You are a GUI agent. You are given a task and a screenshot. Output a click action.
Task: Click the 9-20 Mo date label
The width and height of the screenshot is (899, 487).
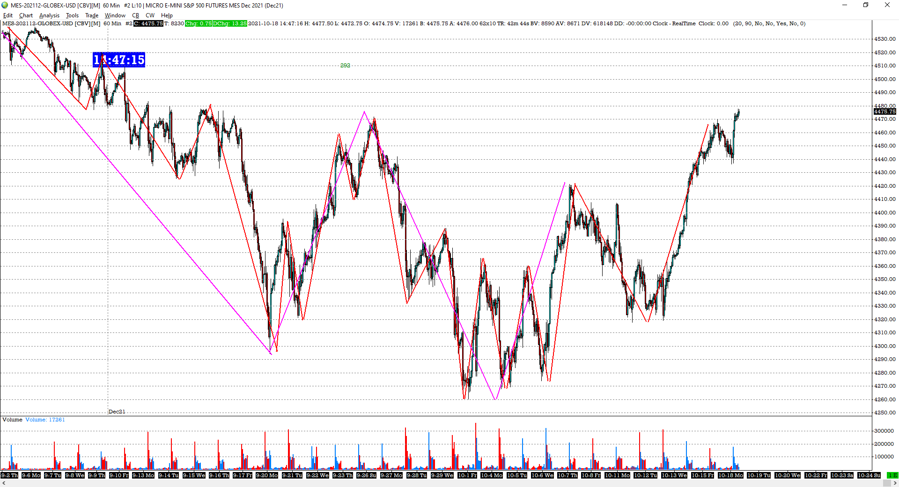coord(267,475)
